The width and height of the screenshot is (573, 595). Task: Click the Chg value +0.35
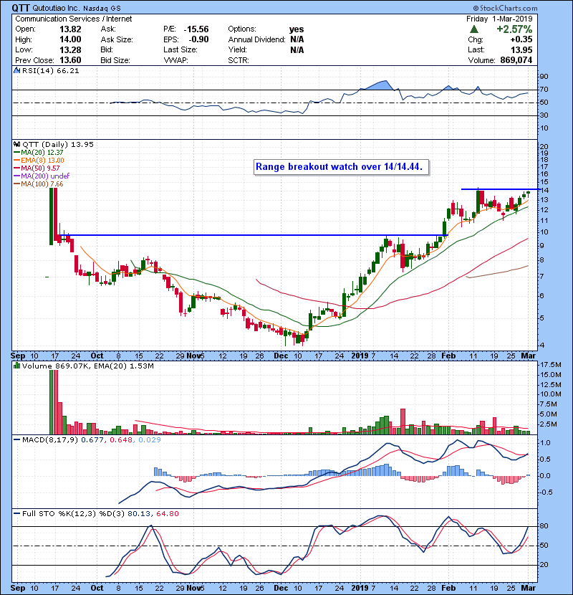point(521,39)
